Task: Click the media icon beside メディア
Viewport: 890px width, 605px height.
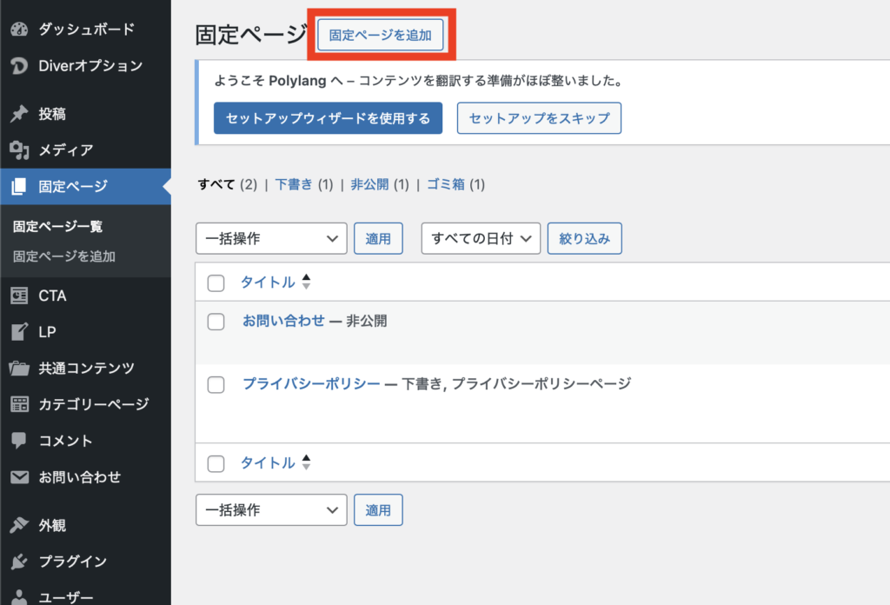Action: pos(19,150)
